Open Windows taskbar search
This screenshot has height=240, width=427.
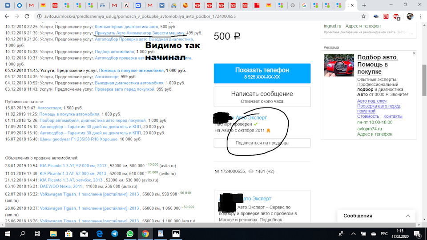[23, 234]
